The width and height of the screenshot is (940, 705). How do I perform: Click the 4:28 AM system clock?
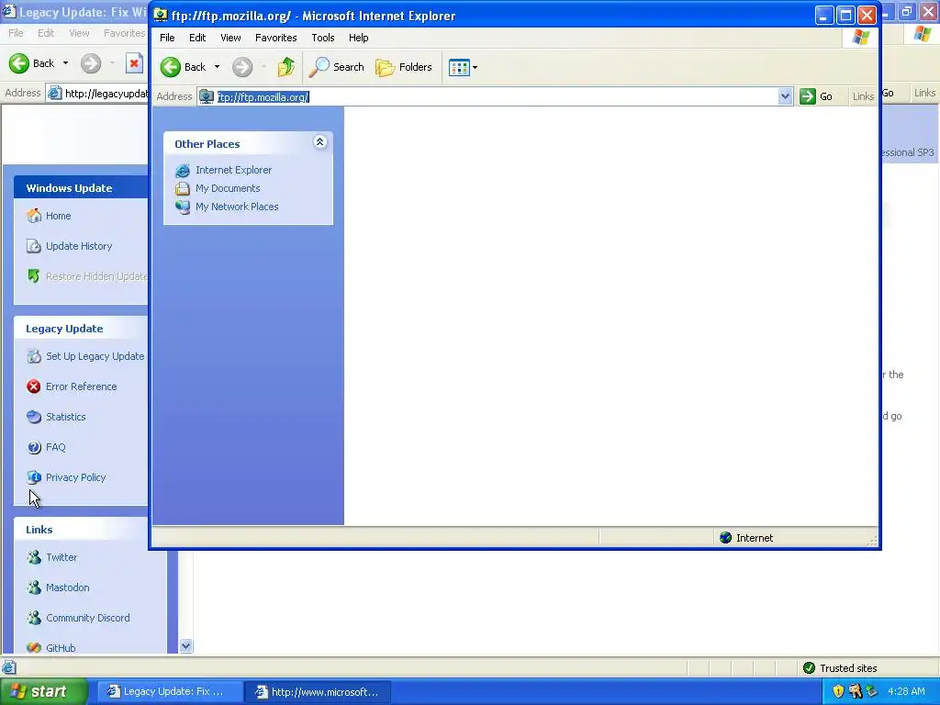coord(906,691)
